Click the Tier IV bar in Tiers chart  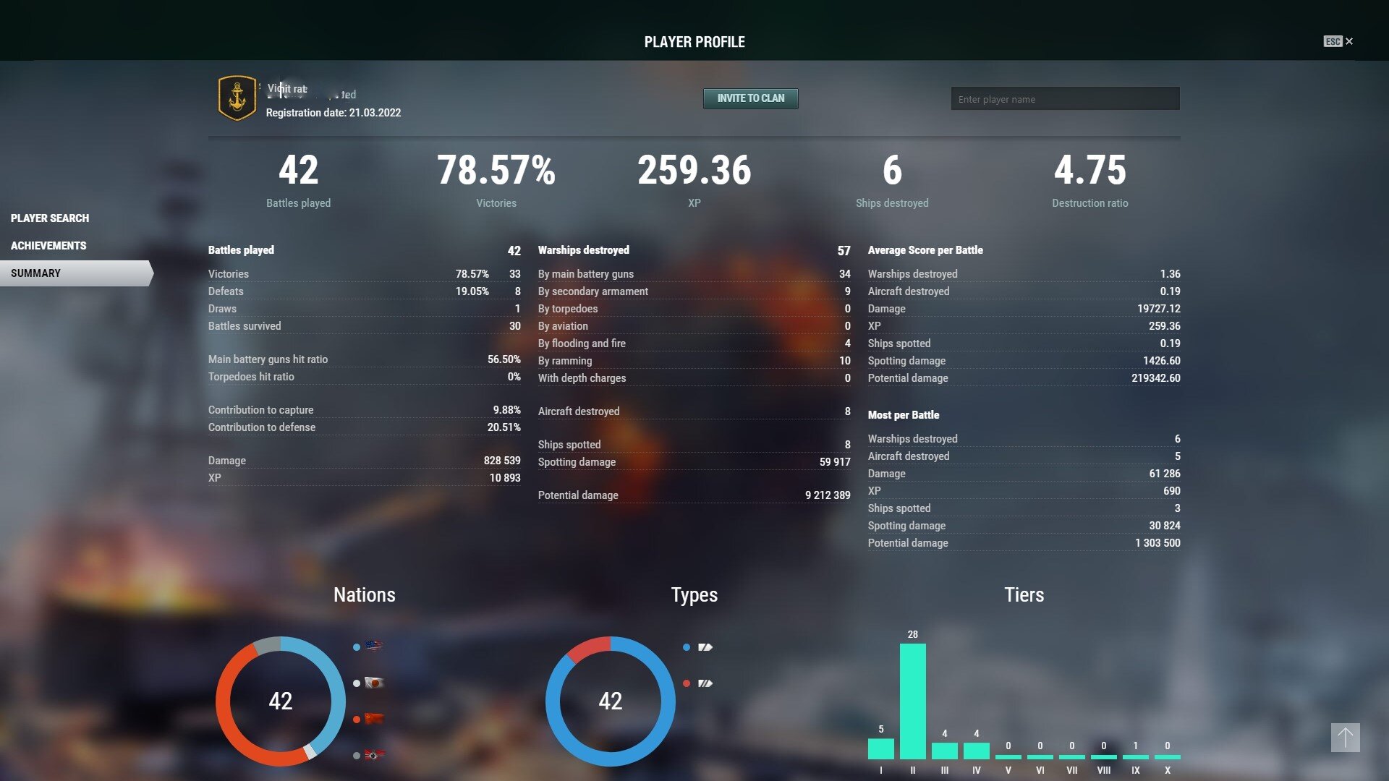tap(976, 751)
